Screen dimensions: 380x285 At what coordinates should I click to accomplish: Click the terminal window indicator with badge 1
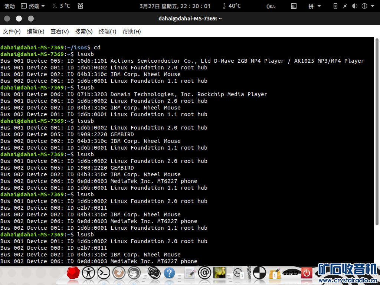(238, 273)
